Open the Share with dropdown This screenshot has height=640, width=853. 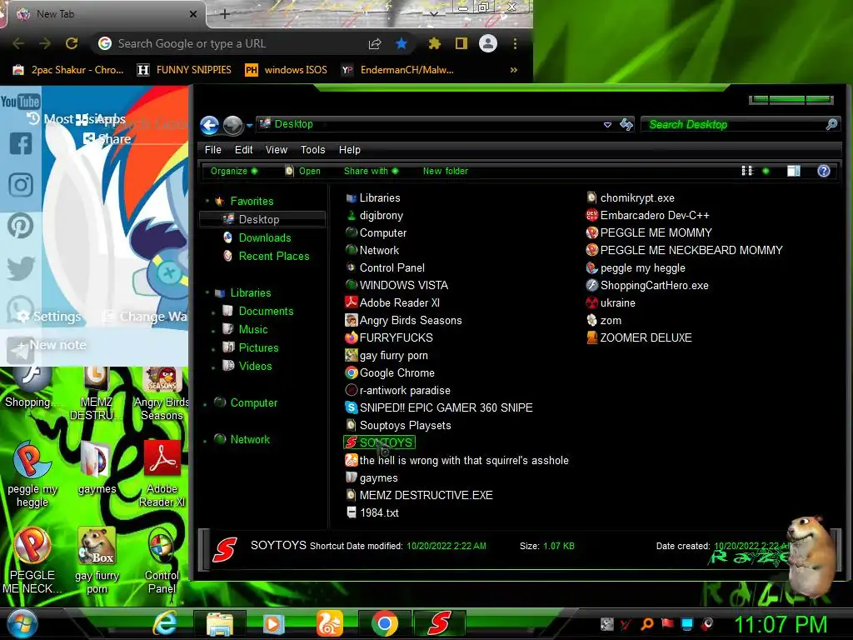pyautogui.click(x=371, y=171)
